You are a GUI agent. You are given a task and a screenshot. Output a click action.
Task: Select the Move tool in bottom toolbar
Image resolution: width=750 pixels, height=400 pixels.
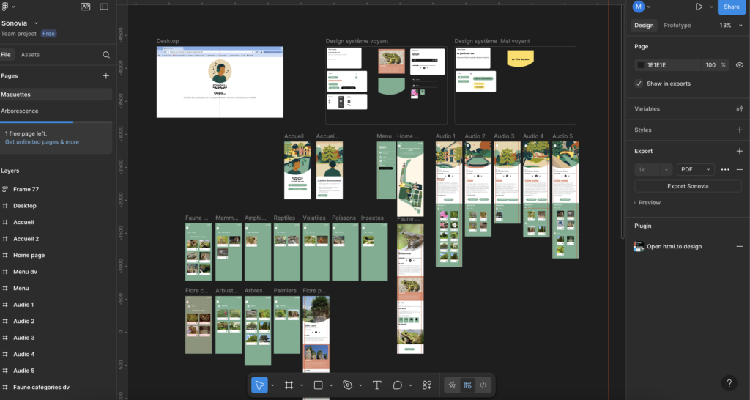click(x=259, y=385)
